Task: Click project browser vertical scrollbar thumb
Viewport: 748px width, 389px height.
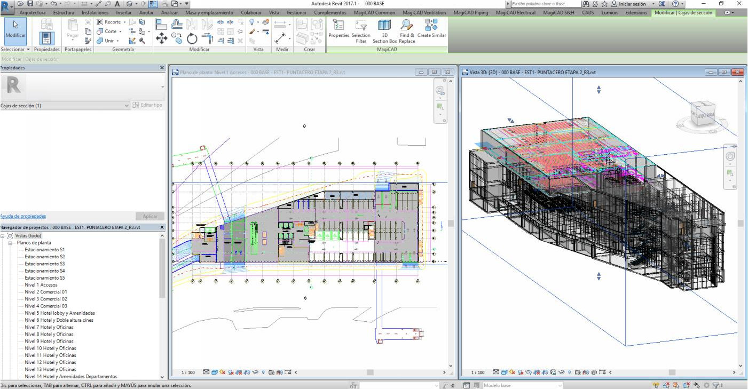Action: click(162, 268)
